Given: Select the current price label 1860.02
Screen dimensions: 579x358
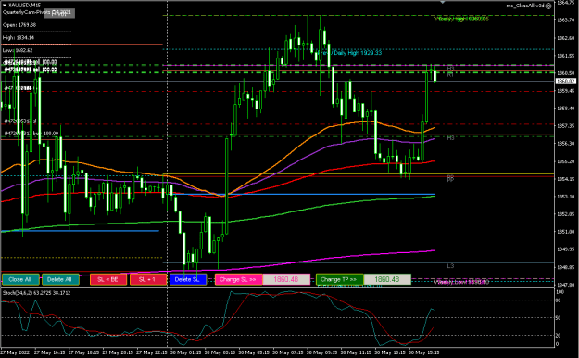Looking at the screenshot, I should pos(566,81).
